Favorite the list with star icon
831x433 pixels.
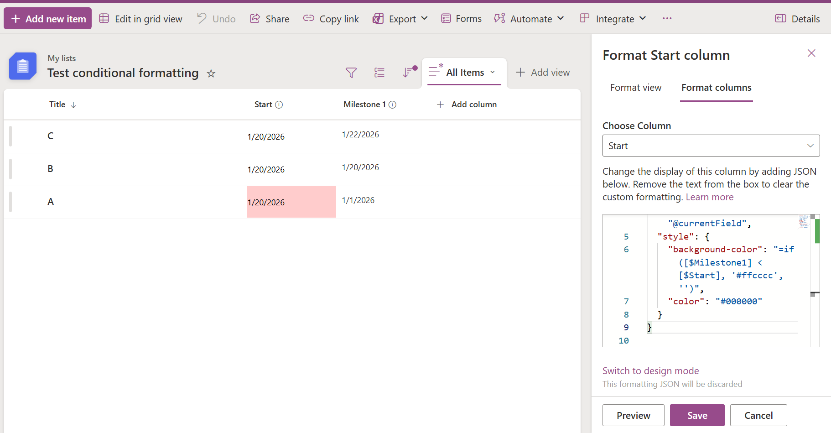(211, 73)
